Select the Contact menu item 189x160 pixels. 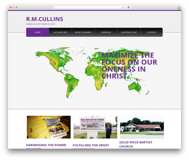pyautogui.click(x=152, y=32)
